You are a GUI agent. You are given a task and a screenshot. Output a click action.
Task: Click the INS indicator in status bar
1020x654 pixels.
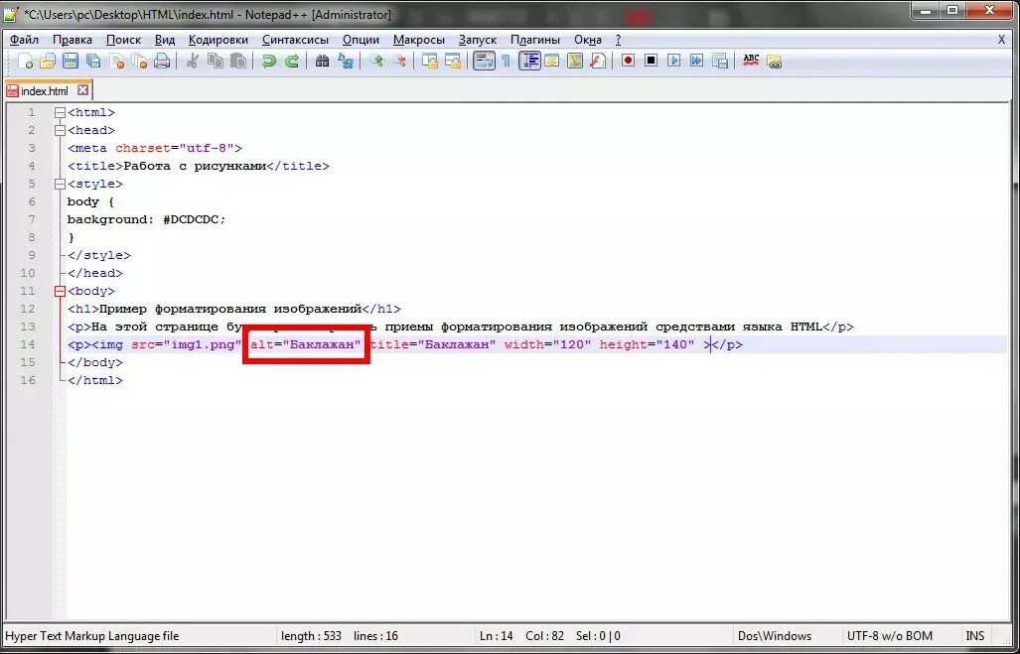pos(974,636)
